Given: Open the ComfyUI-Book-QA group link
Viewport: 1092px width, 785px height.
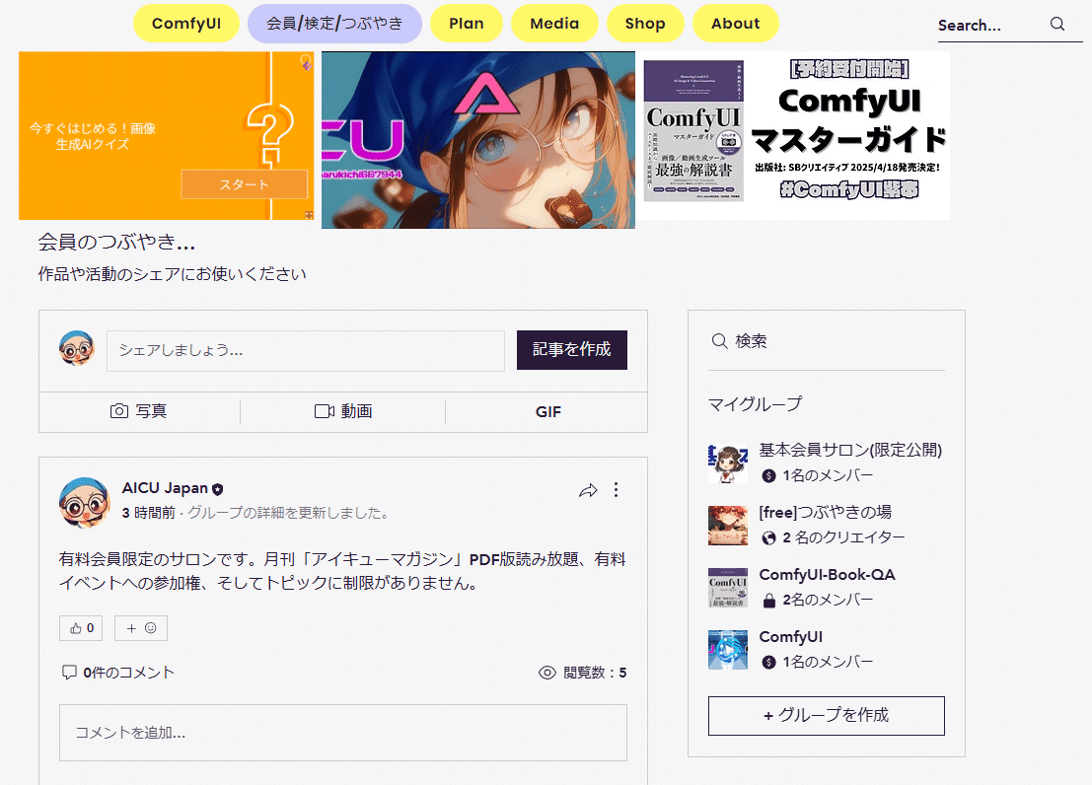Looking at the screenshot, I should (x=827, y=575).
